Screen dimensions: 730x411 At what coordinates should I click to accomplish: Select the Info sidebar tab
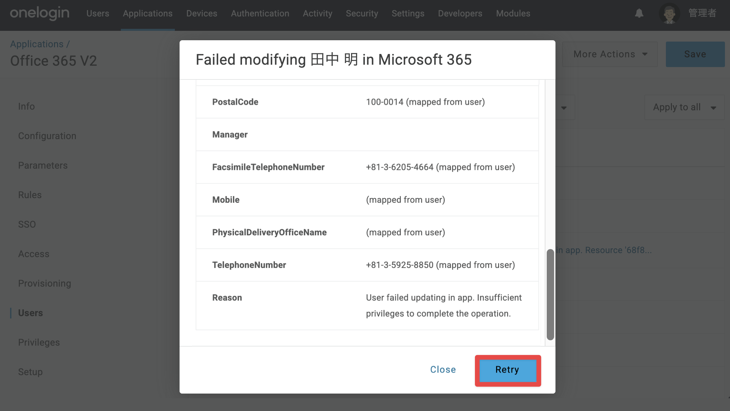27,106
